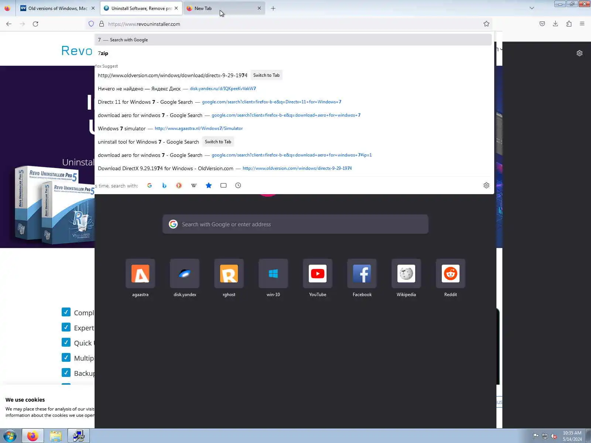591x443 pixels.
Task: Switch to Tab for oldversion directx URL
Action: coord(266,75)
